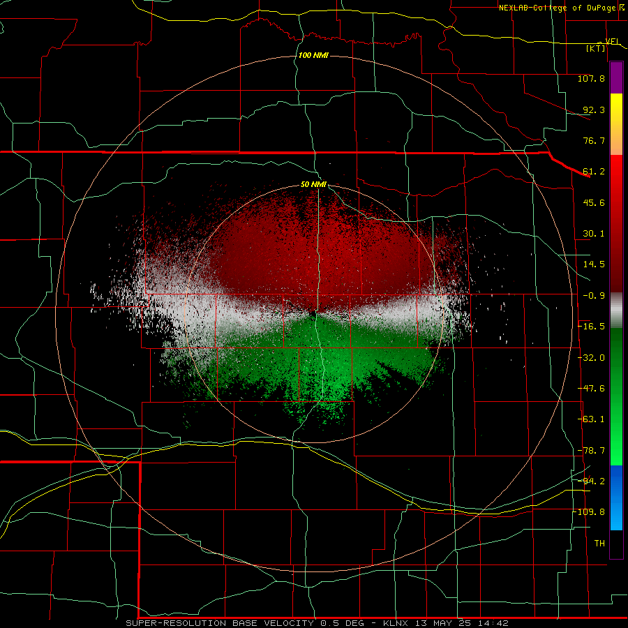Click the 100 NMI range ring label
Screen dimensions: 628x628
313,55
